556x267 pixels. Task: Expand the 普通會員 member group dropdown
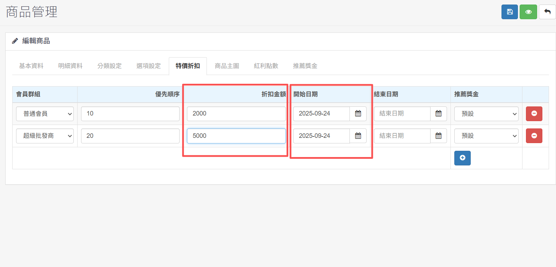coord(45,114)
